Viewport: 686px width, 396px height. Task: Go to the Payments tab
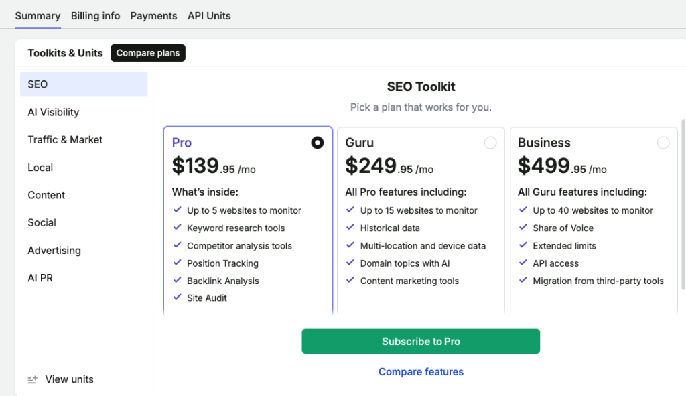tap(153, 16)
